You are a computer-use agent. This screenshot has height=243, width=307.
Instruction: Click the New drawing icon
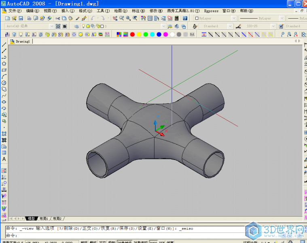point(7,18)
